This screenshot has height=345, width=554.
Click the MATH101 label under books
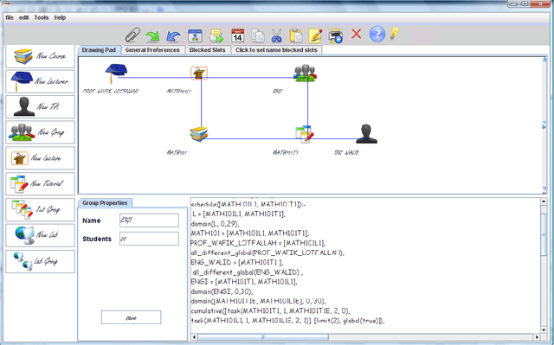(177, 152)
